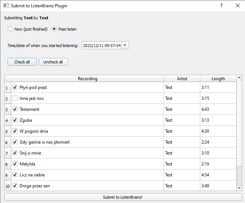245x203 pixels.
Task: Open the date/time calendar dropdown arrow
Action: [x=125, y=45]
